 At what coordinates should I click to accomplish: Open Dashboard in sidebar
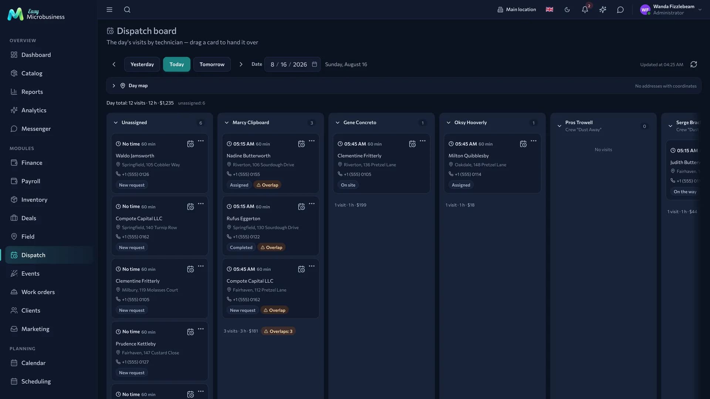point(49,55)
